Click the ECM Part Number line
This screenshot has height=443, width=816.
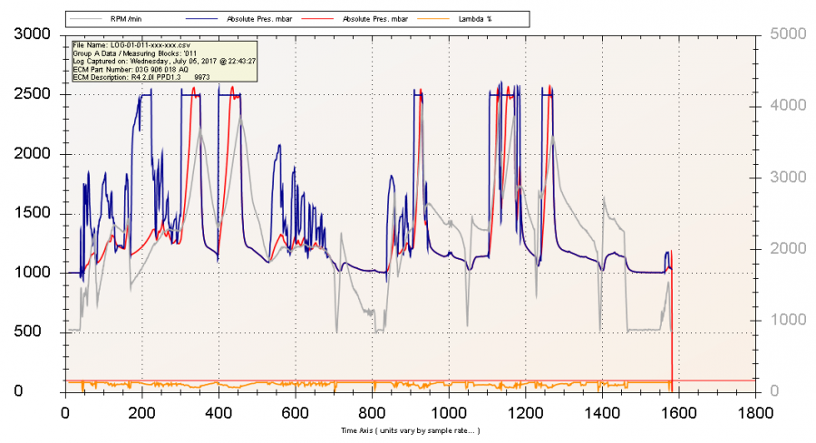coord(131,70)
